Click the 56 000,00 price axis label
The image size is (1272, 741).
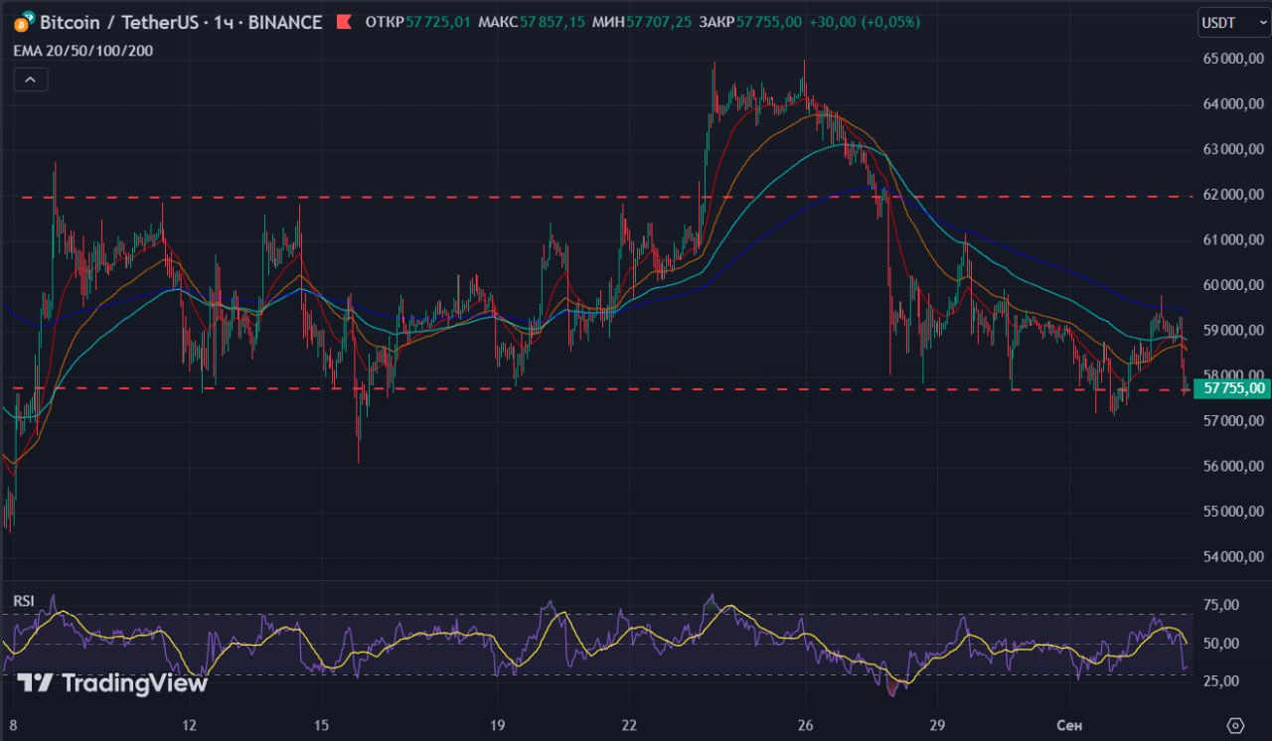coord(1233,466)
